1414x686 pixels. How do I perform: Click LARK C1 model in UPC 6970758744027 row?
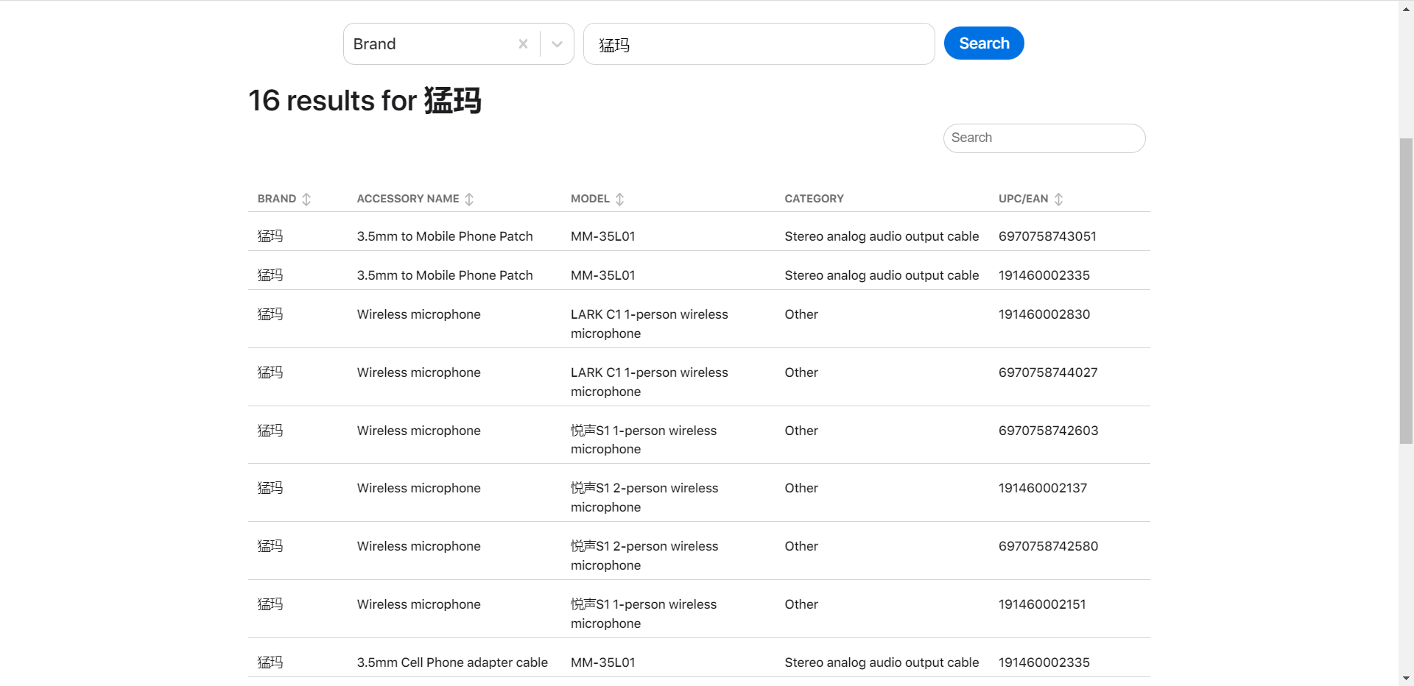[x=649, y=382]
